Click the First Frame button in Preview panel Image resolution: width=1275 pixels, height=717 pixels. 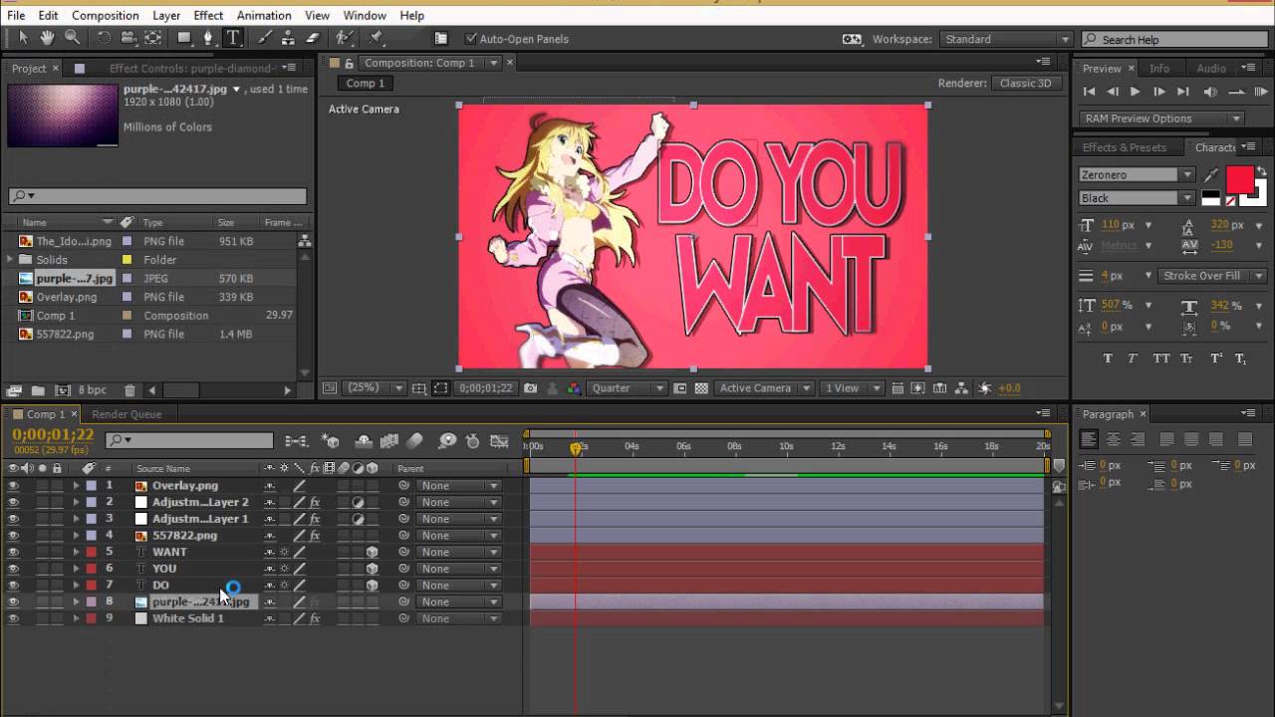point(1089,92)
